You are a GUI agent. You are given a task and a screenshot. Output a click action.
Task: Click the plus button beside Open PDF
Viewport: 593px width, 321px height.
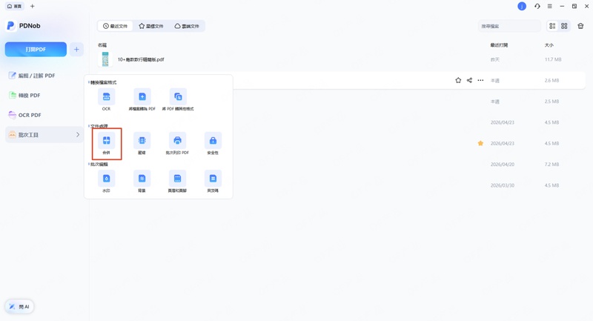click(x=76, y=50)
